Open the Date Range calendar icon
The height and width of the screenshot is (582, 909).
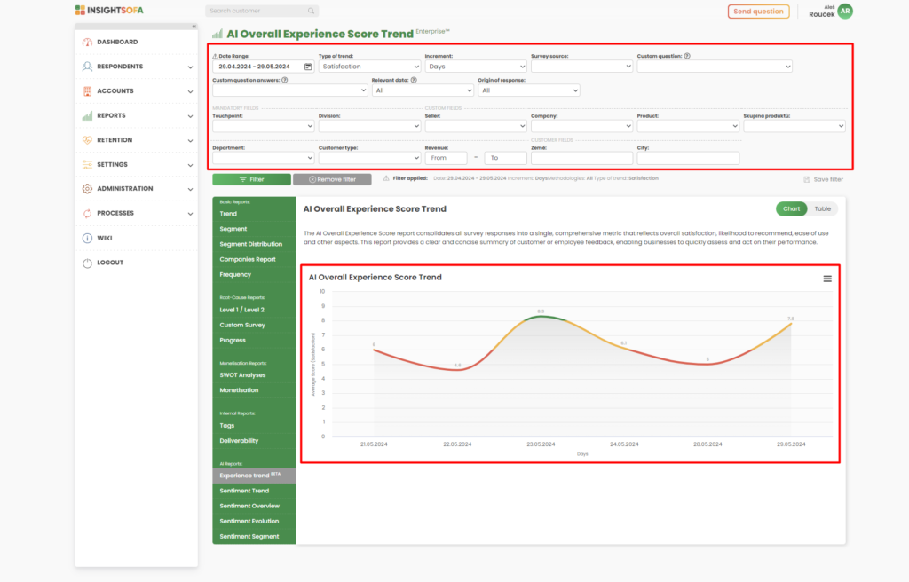(308, 67)
